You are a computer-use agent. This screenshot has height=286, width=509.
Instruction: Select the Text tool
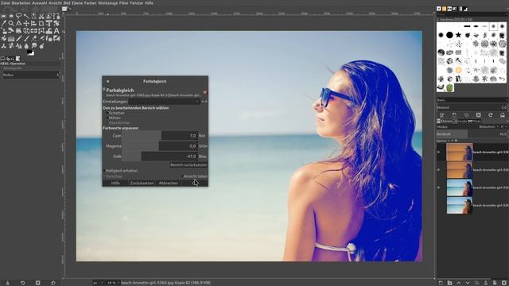(56, 31)
